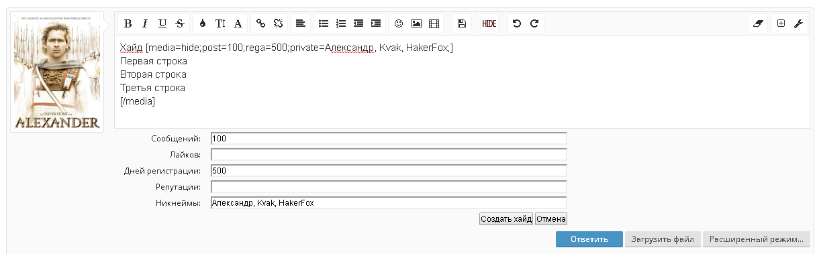Open the text alignment options
Image resolution: width=821 pixels, height=254 pixels.
pos(301,23)
